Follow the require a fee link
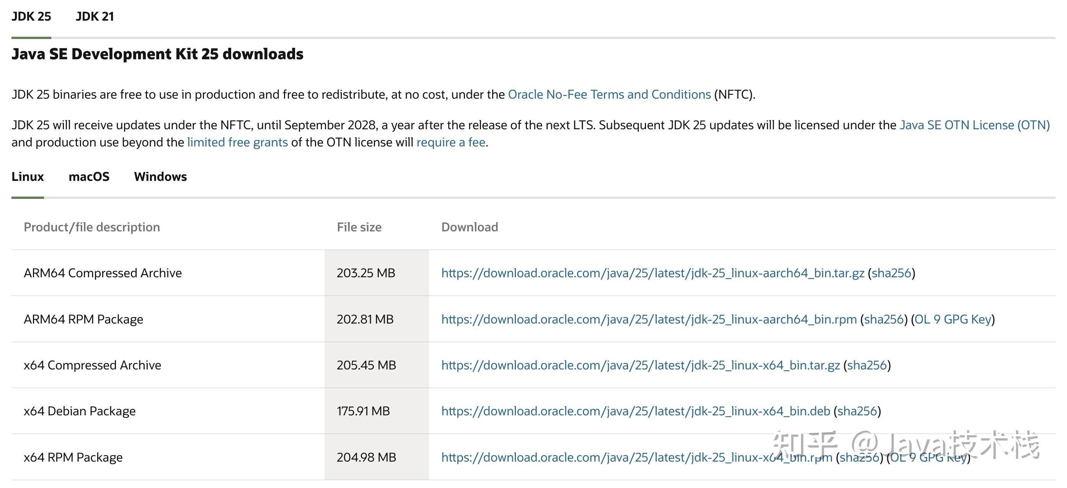Image resolution: width=1067 pixels, height=488 pixels. pos(451,142)
